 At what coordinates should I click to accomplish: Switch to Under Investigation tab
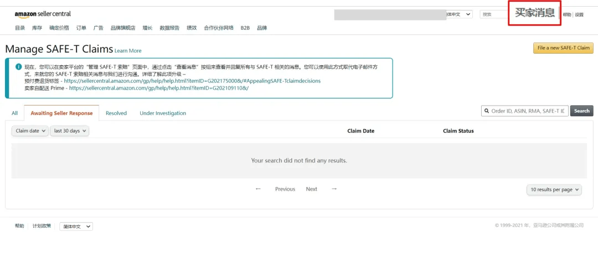coord(163,113)
